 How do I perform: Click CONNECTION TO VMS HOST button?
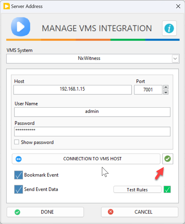(x=92, y=159)
